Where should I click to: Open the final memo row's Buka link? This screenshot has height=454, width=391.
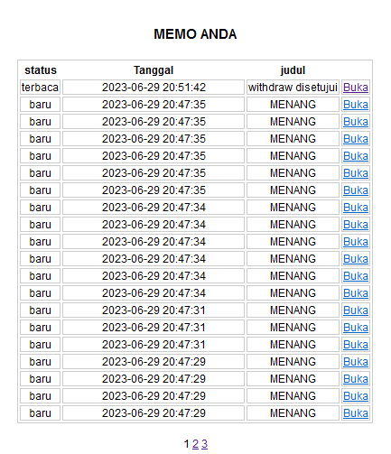point(356,413)
